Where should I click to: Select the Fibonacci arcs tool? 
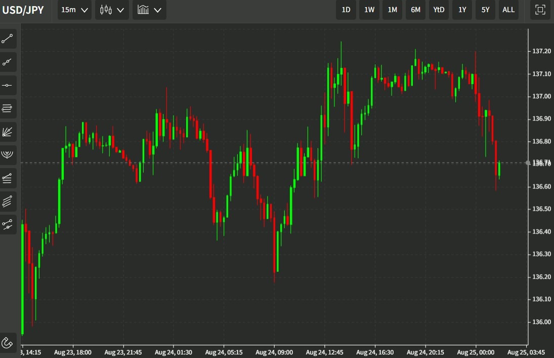pos(8,155)
